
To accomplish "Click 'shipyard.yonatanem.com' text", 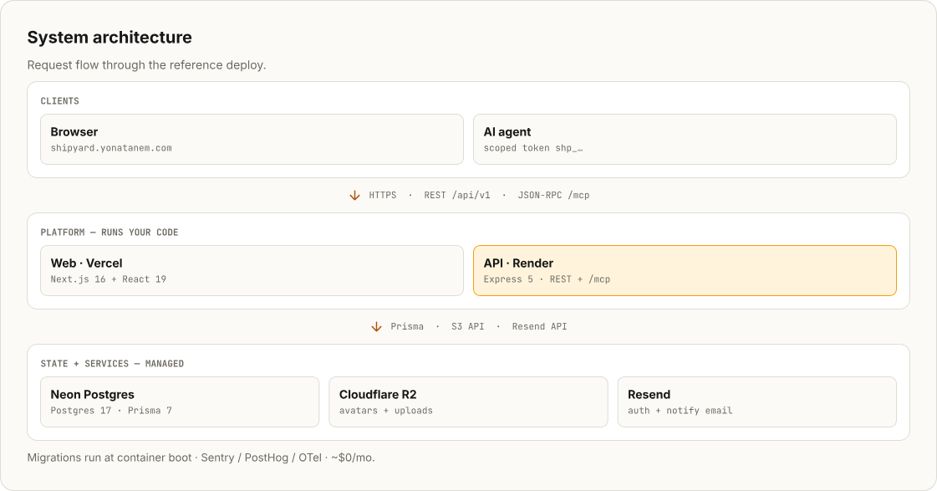I will (111, 148).
